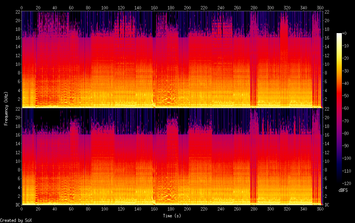The image size is (355, 223).
Task: Click the 360 label on bottom time axis
Action: [320, 209]
